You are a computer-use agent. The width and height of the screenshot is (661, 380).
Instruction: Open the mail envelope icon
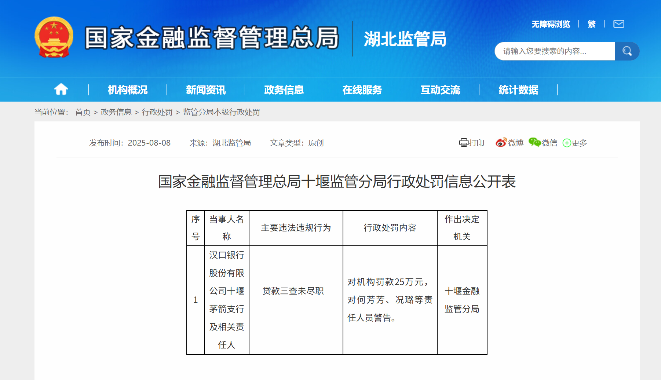point(619,24)
